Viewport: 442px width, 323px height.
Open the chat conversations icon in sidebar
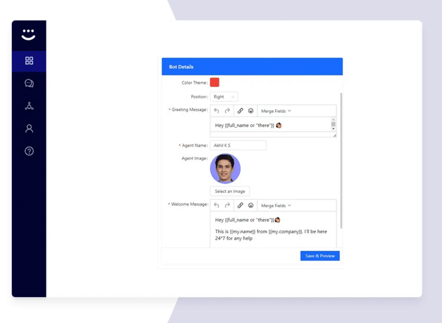coord(29,83)
